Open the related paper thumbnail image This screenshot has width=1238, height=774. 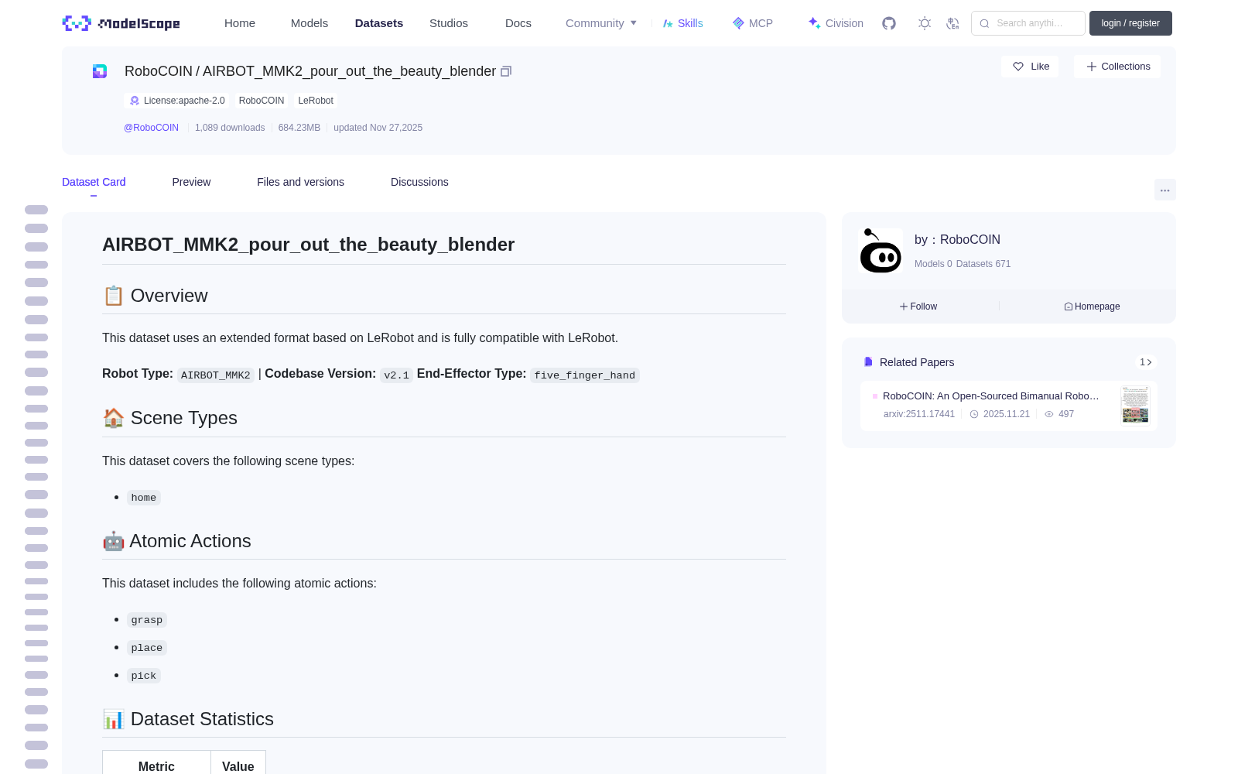click(1135, 405)
